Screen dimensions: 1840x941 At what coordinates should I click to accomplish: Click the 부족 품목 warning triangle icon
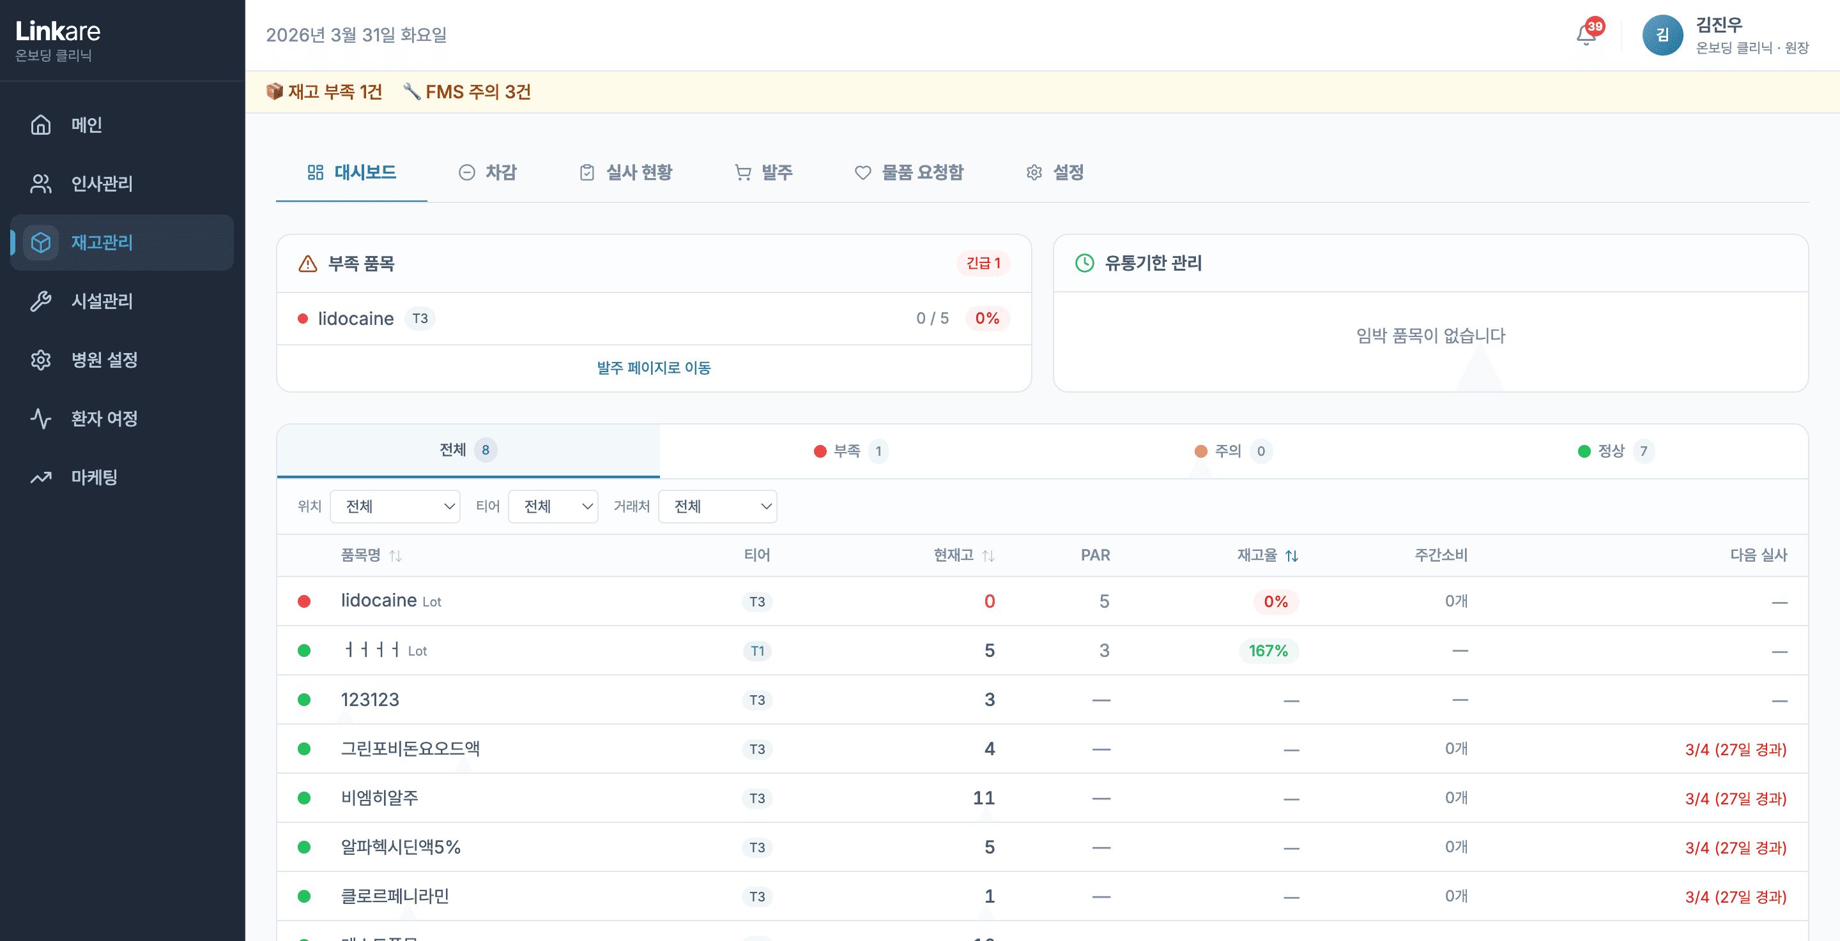coord(308,264)
